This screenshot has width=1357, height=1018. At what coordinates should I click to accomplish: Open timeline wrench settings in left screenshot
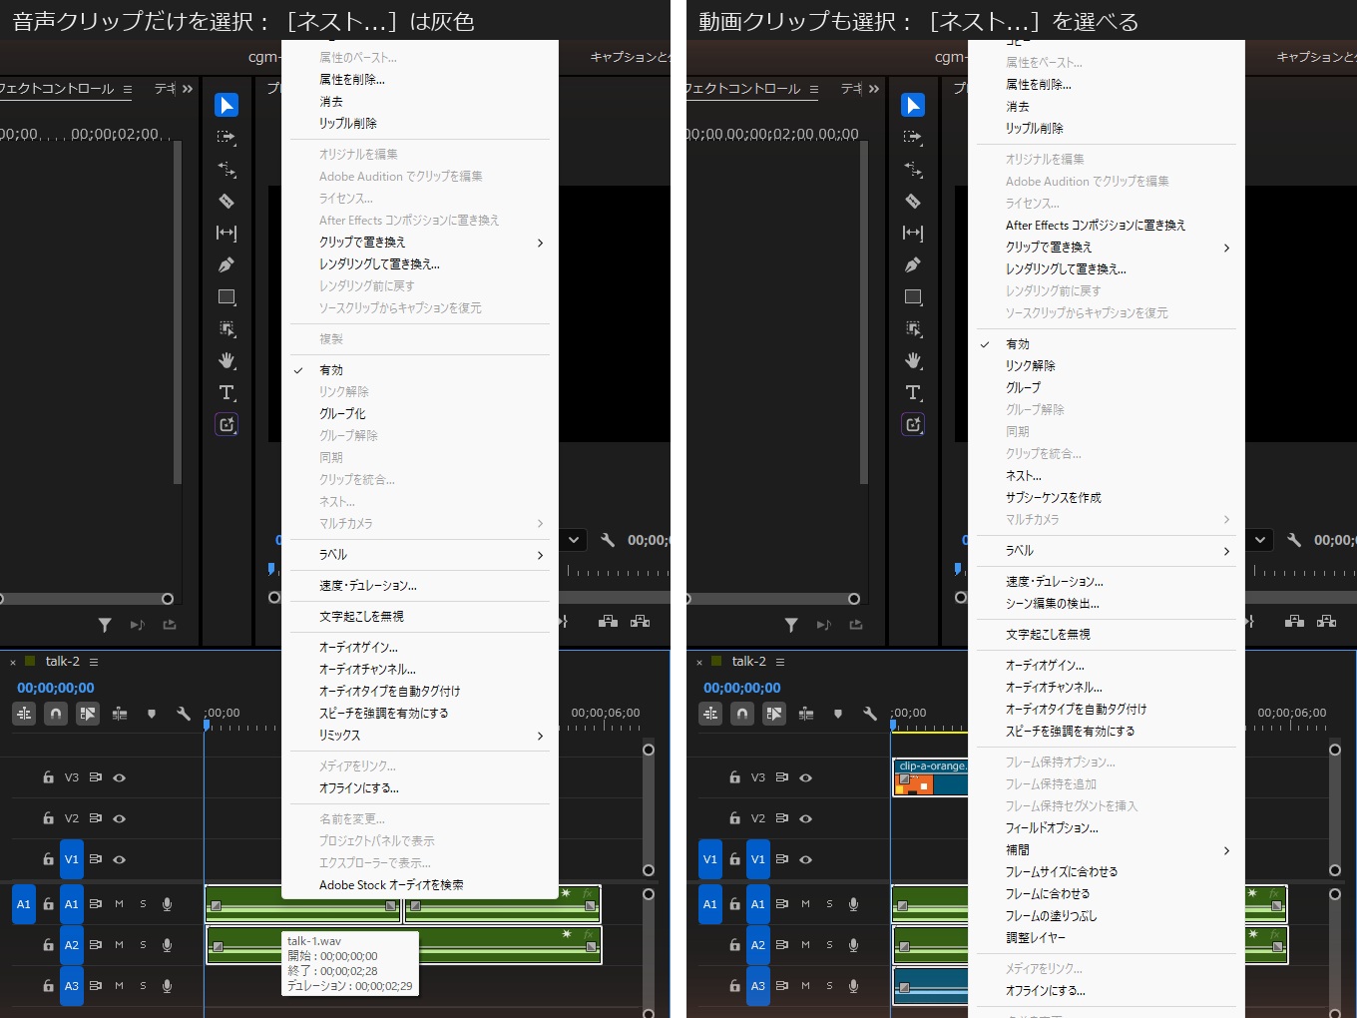[x=184, y=714]
